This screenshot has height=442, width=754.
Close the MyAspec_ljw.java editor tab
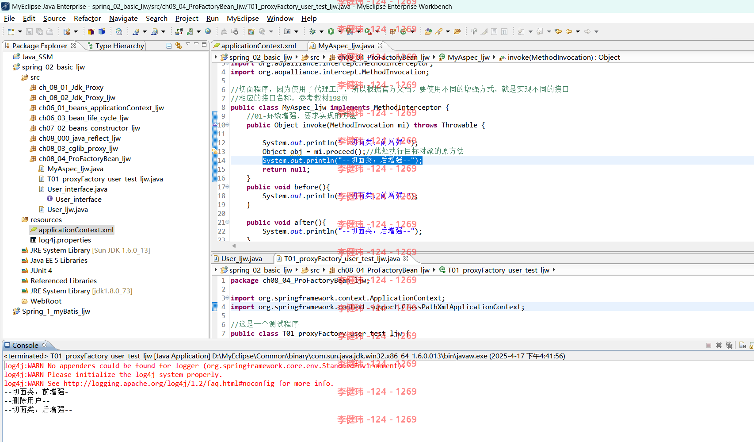(x=380, y=46)
